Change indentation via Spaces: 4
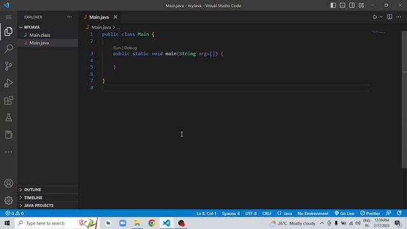 tap(231, 214)
